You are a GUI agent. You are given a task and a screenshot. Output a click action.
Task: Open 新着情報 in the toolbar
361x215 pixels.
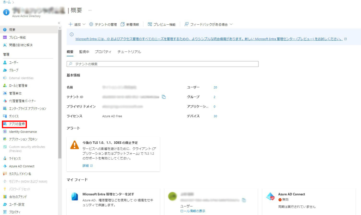click(x=130, y=24)
